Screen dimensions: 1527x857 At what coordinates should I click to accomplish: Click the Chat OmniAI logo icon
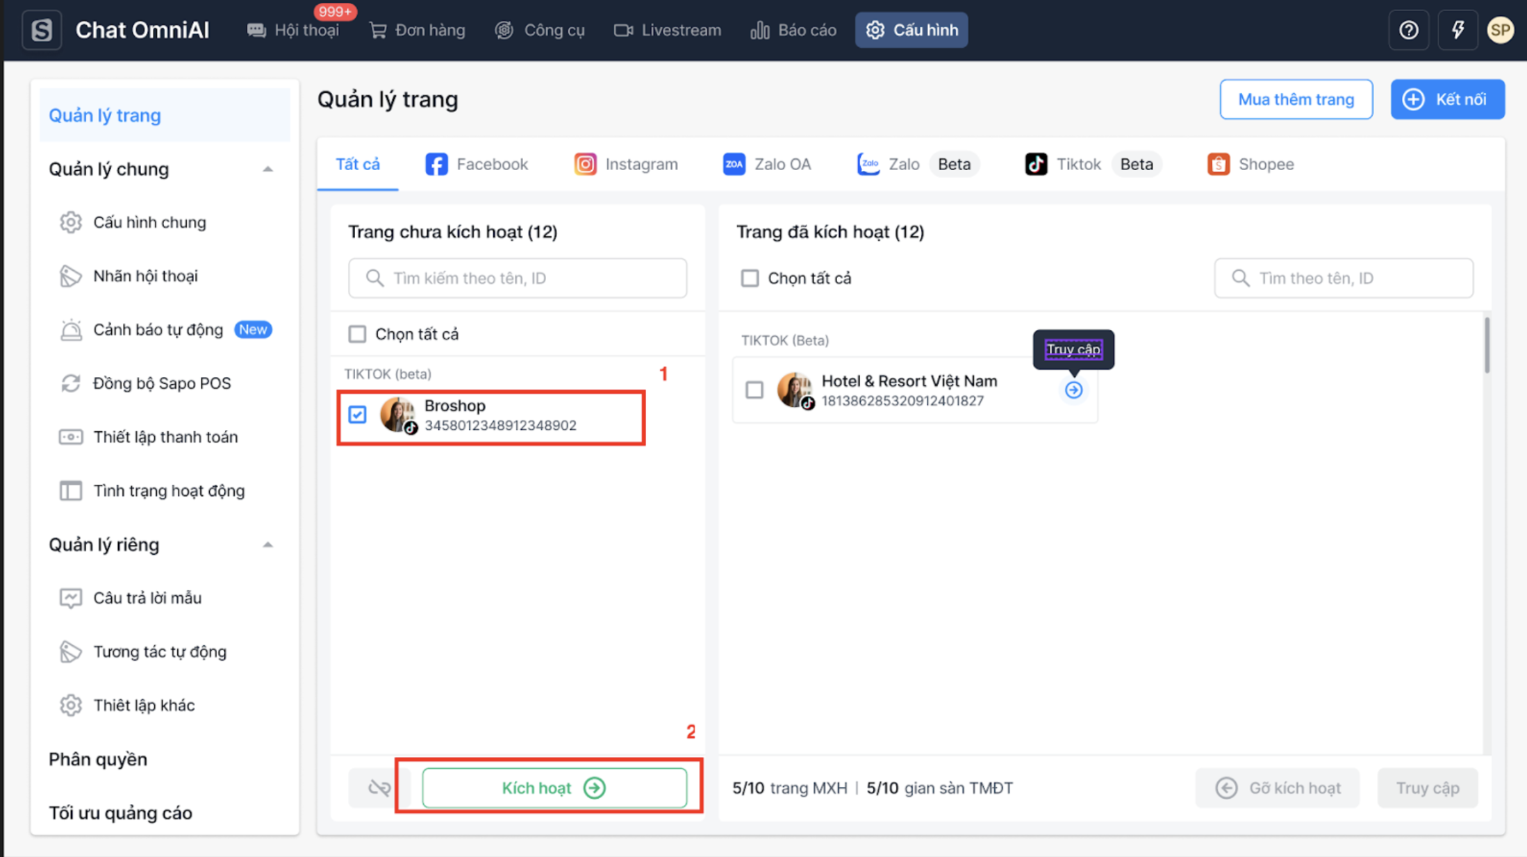pyautogui.click(x=42, y=30)
